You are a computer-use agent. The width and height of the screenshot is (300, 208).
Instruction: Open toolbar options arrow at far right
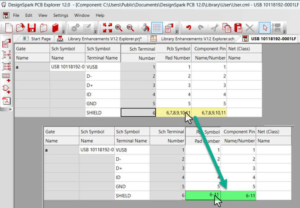tap(284, 31)
